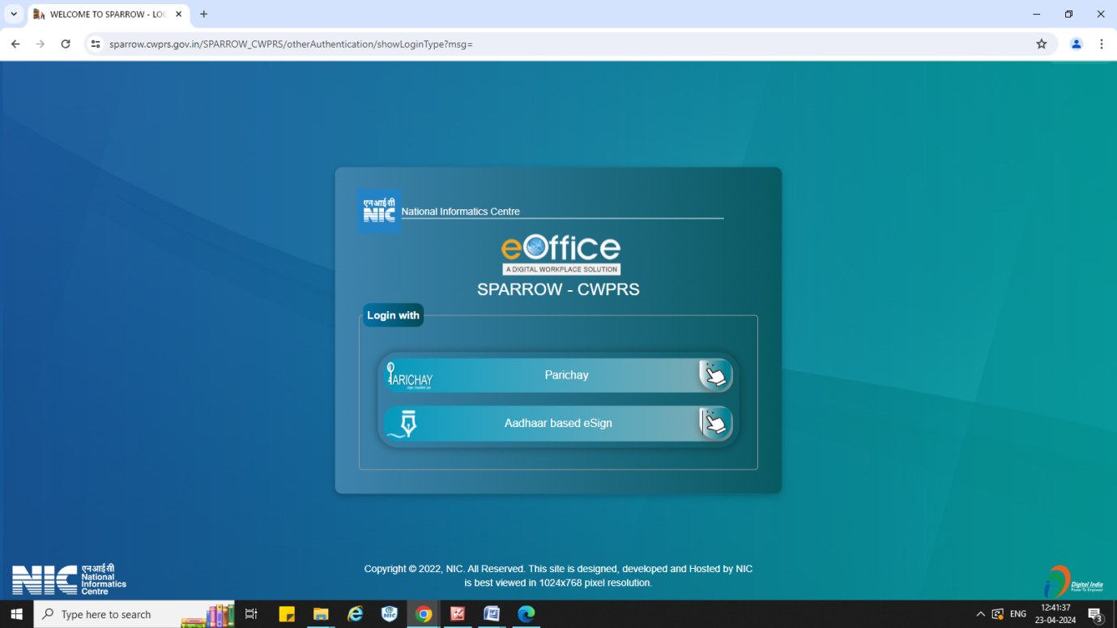The width and height of the screenshot is (1117, 628).
Task: Change the ENG input language
Action: tap(1018, 614)
